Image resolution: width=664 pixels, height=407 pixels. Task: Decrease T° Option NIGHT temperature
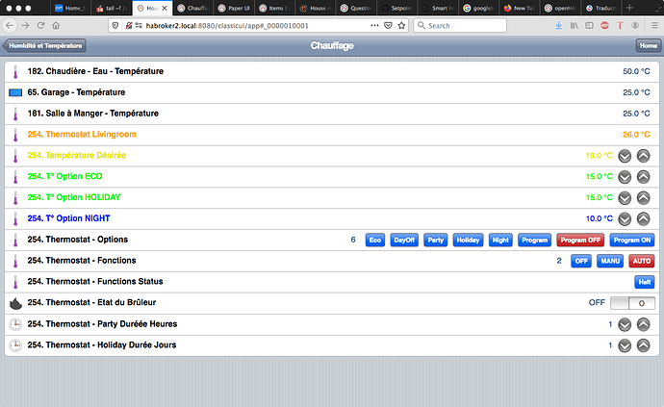point(625,218)
